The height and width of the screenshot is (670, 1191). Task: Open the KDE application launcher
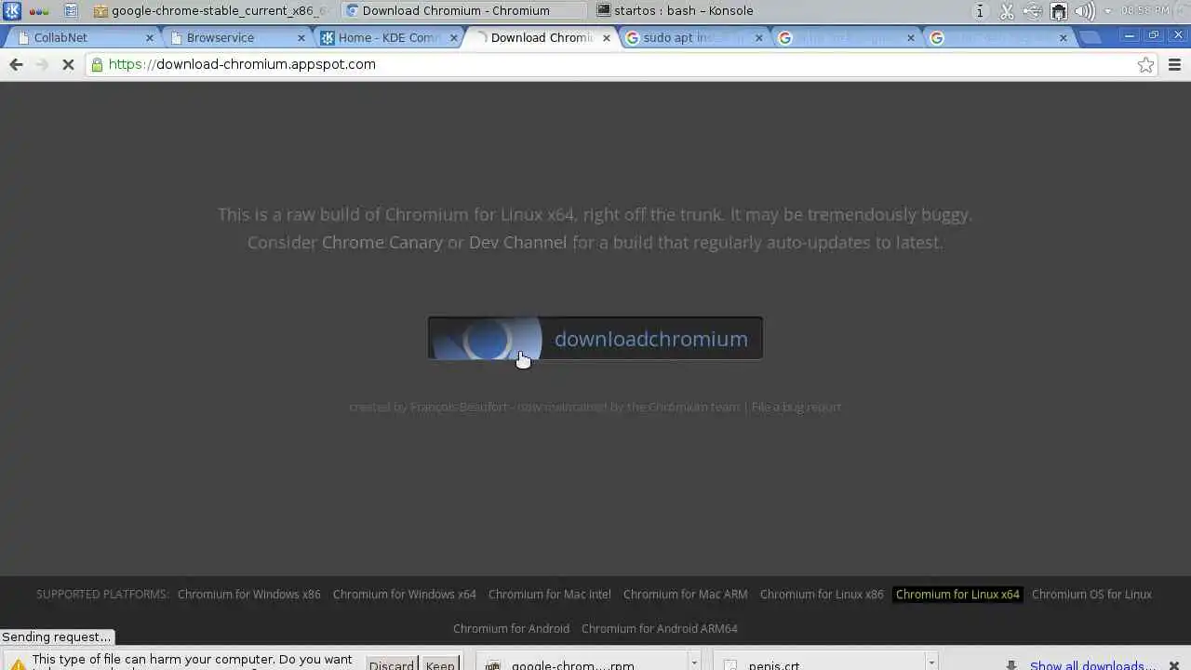point(11,11)
